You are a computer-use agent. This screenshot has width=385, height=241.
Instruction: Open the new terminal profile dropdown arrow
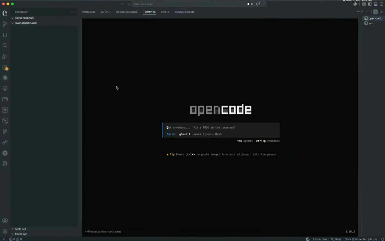click(362, 12)
